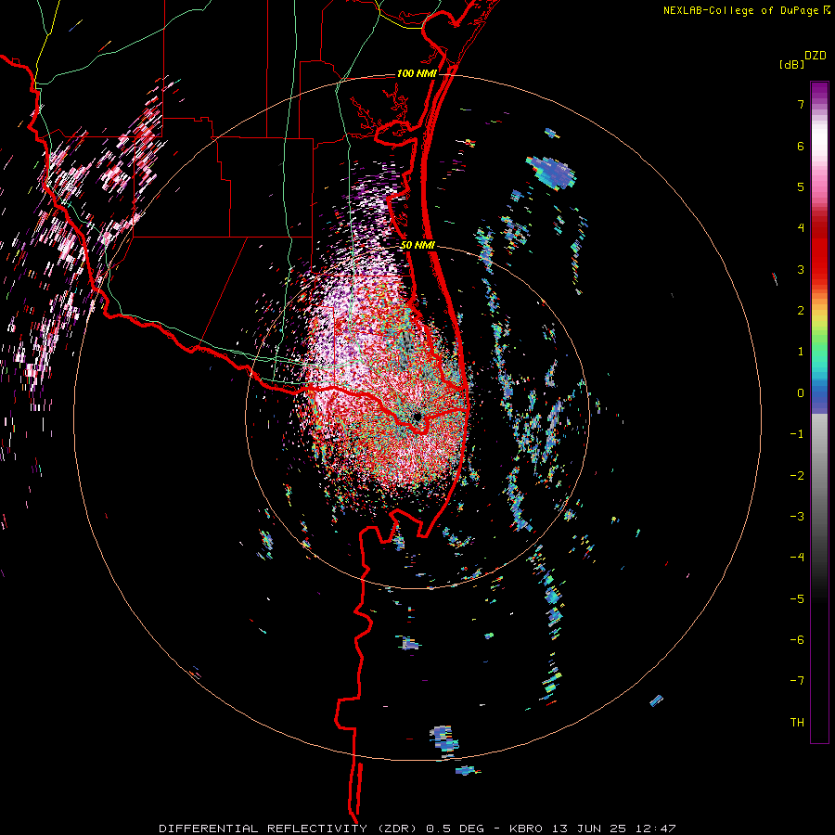The image size is (835, 835).
Task: Click the -7 value on color scale
Action: click(x=797, y=681)
